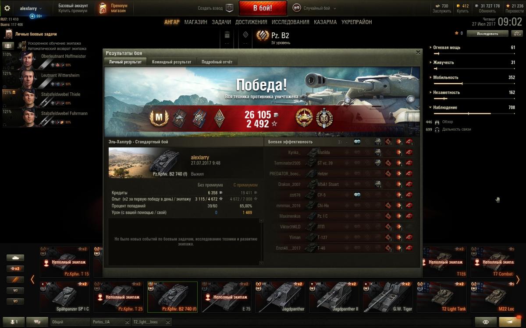The height and width of the screenshot is (328, 526).
Task: Click the create platoon shield icon
Action: coord(229,8)
